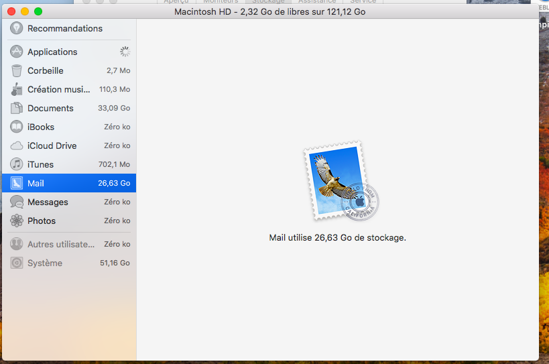Select Autres utilisateurs row

(x=69, y=244)
